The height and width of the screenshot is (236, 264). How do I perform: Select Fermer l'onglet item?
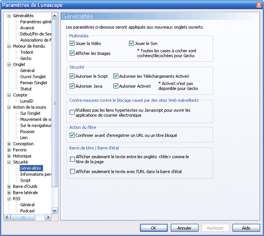(34, 83)
